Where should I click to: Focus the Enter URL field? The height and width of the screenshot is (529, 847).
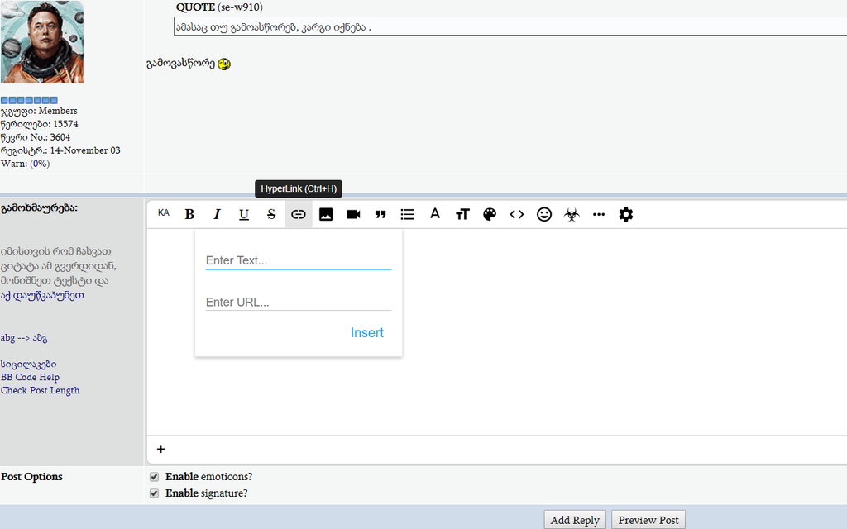tap(298, 303)
